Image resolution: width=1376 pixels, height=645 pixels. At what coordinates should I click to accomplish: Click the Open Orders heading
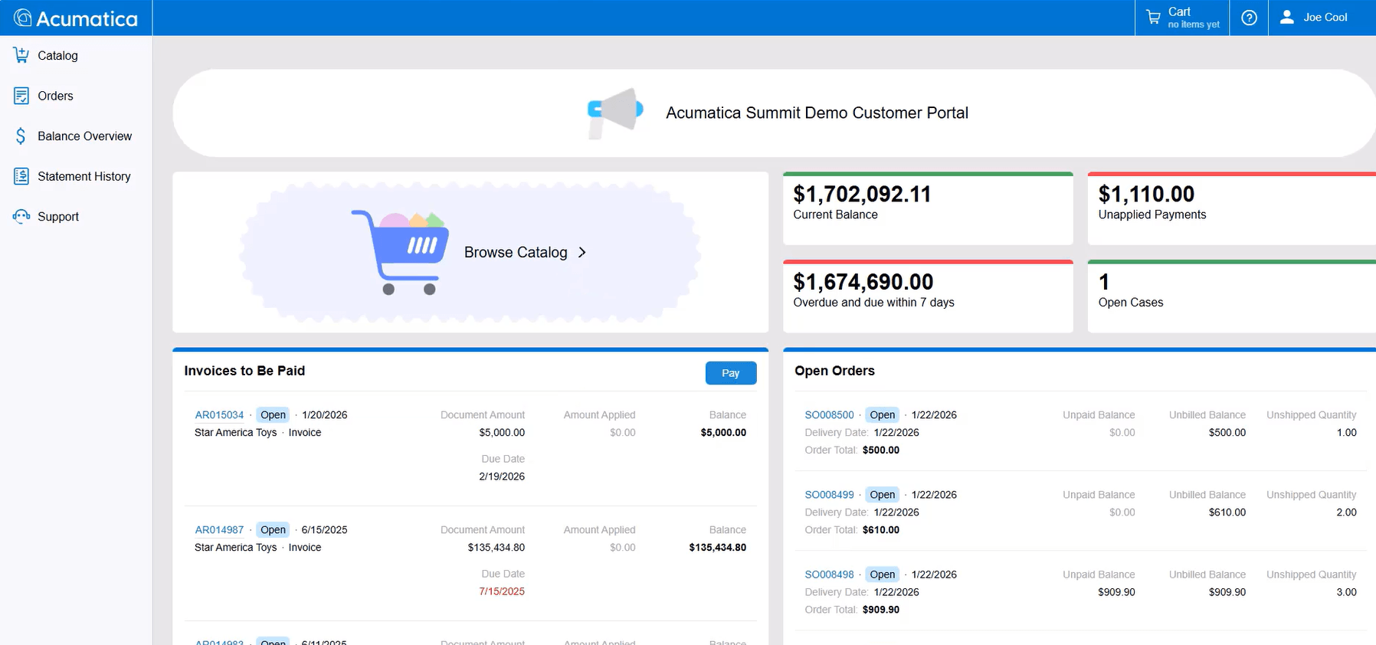pyautogui.click(x=834, y=371)
